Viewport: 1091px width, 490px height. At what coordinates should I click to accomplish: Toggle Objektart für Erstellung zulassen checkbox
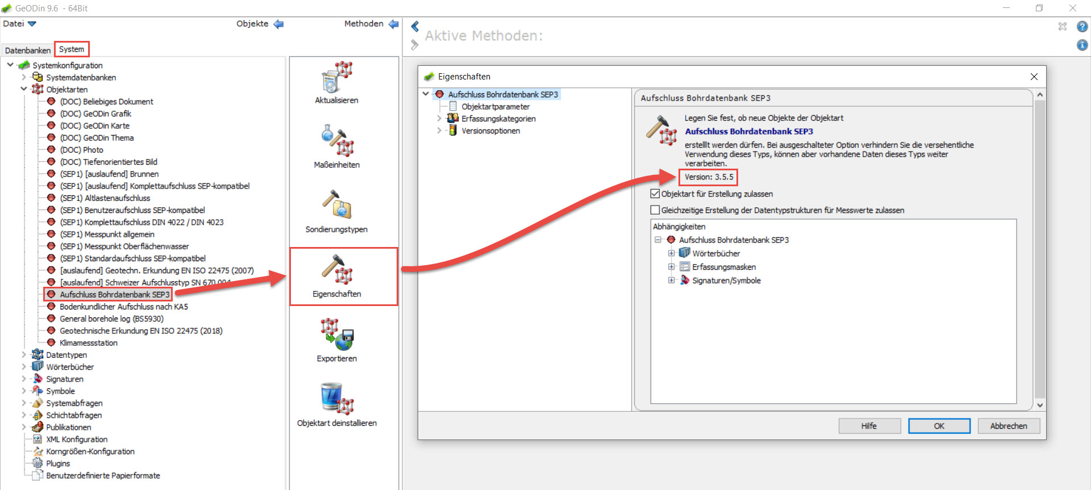tap(655, 194)
